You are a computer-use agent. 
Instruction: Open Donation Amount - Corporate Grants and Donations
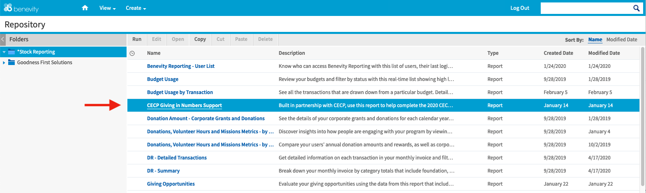tap(206, 119)
